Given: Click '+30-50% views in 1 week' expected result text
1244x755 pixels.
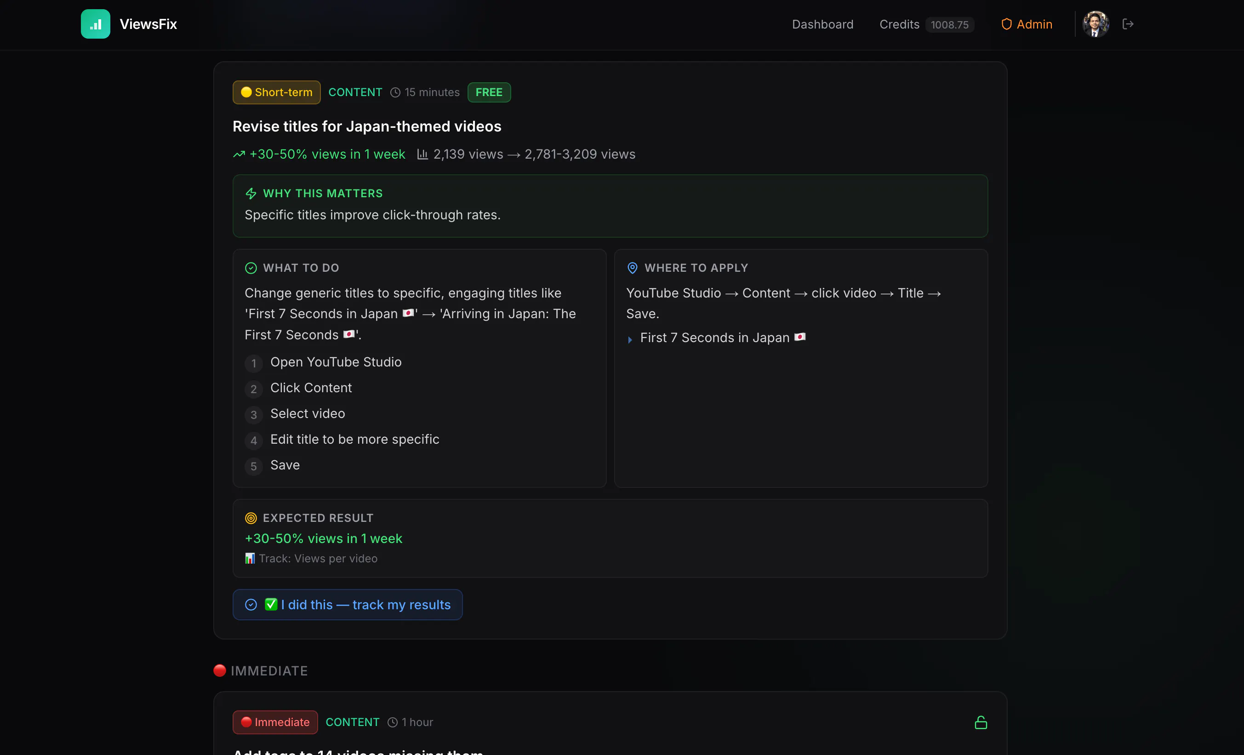Looking at the screenshot, I should (324, 538).
